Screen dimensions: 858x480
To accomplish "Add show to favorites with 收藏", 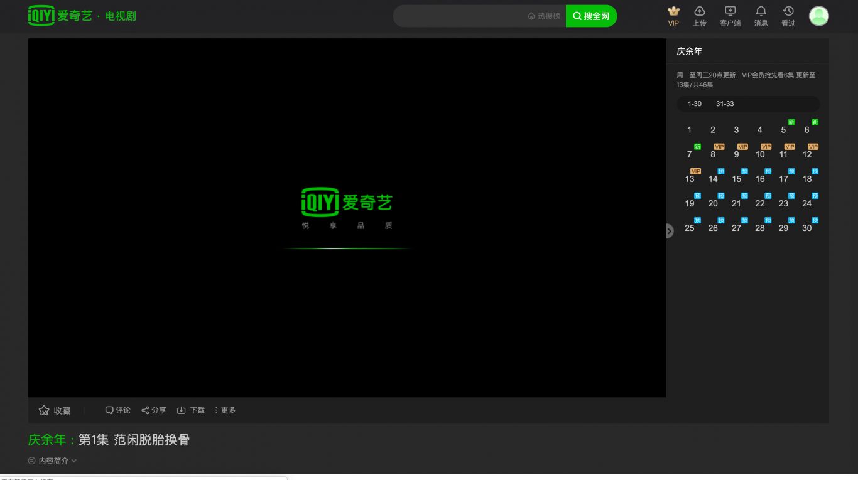I will 55,410.
